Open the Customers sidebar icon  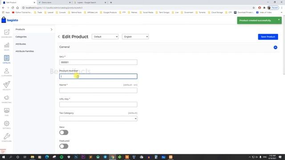click(7, 71)
